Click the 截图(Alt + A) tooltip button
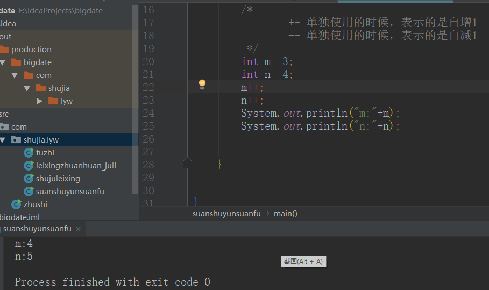489x290 pixels. [x=303, y=261]
